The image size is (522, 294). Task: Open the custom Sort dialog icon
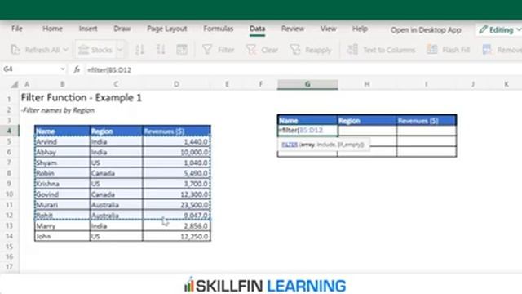pos(182,50)
